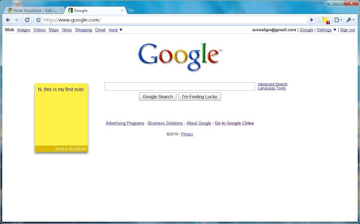This screenshot has width=360, height=224.
Task: Click Sign out
Action: point(348,30)
